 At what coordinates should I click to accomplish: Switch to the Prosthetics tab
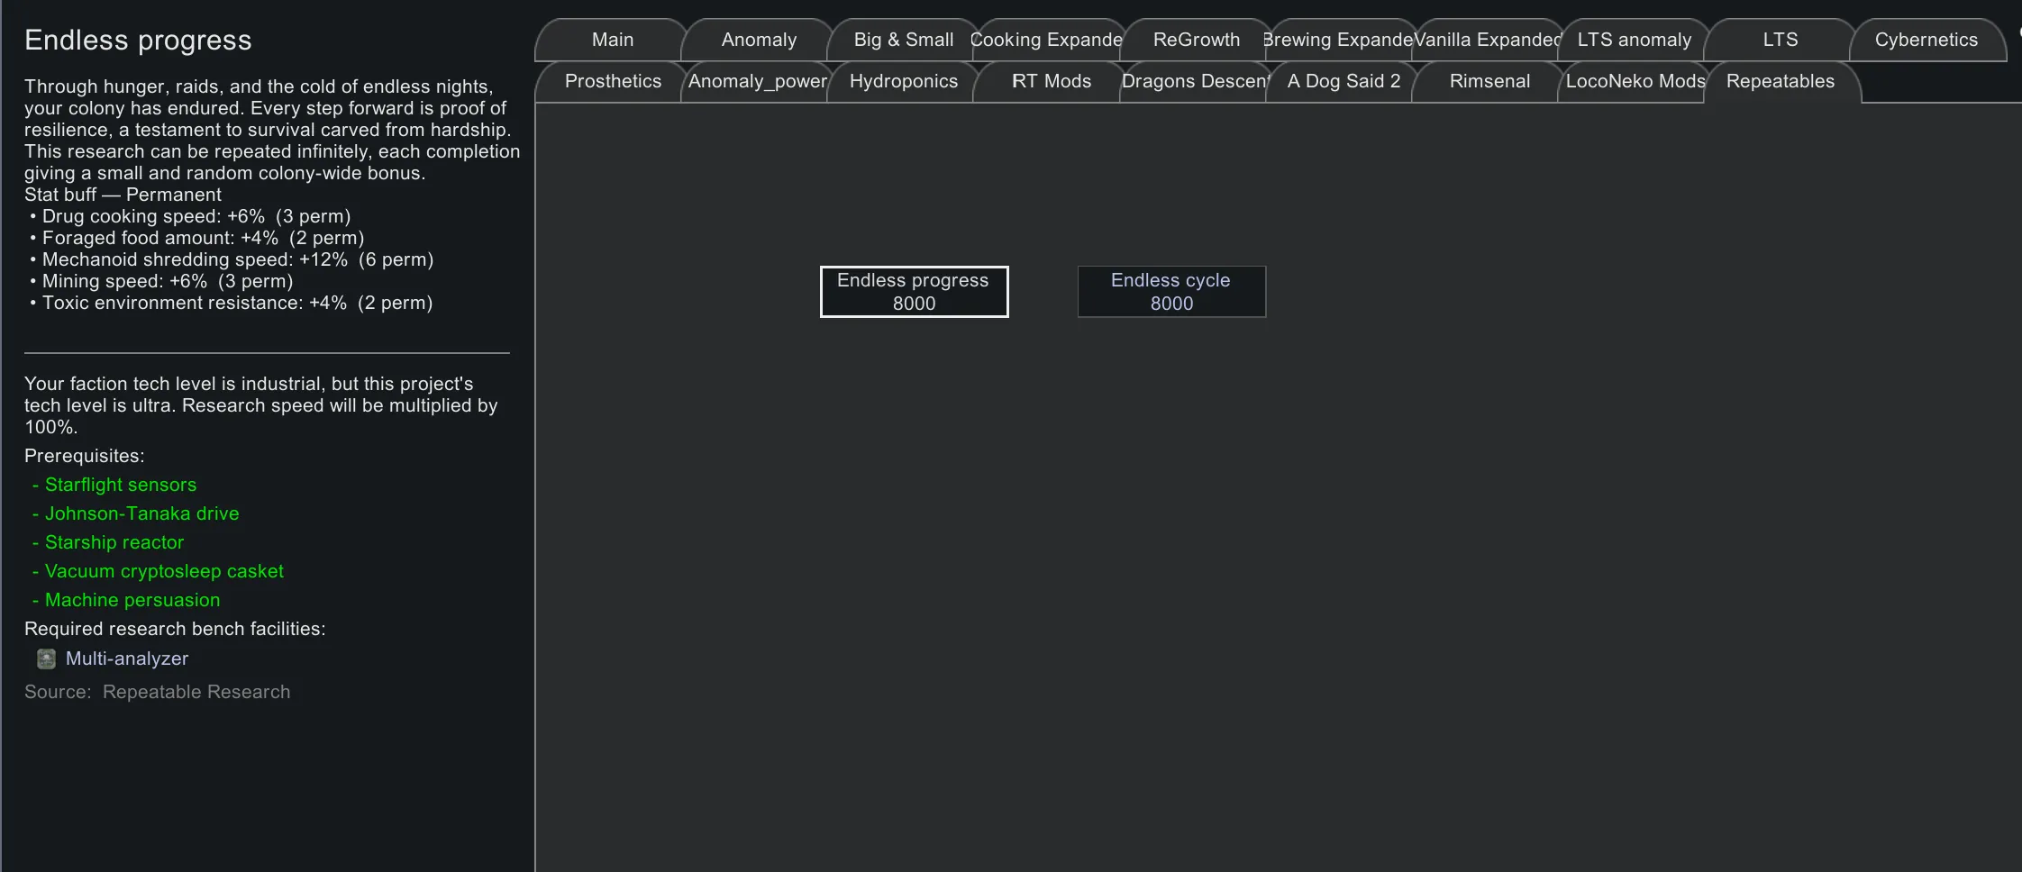[613, 81]
